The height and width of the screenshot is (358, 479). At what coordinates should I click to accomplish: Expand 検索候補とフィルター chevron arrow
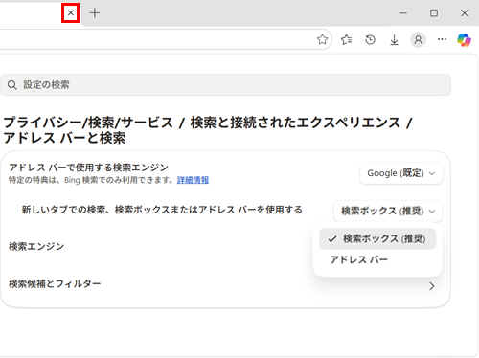(x=432, y=286)
